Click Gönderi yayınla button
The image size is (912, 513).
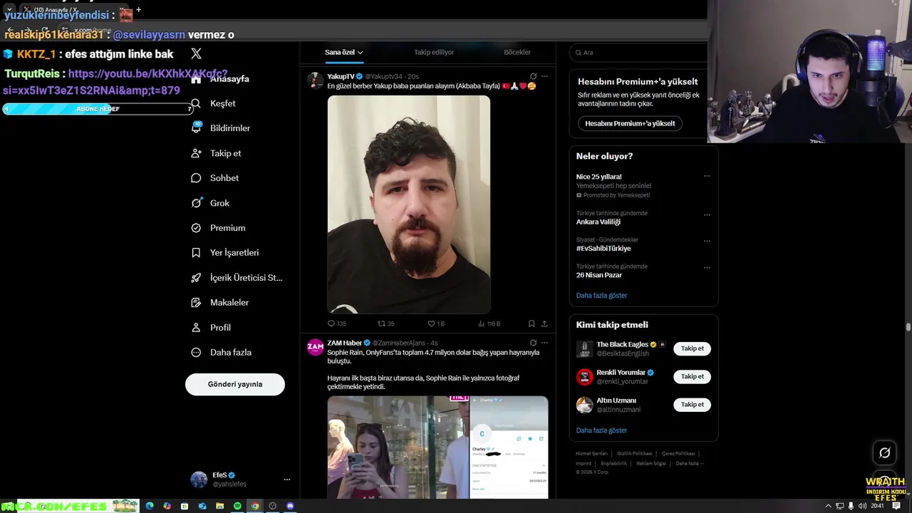tap(235, 384)
